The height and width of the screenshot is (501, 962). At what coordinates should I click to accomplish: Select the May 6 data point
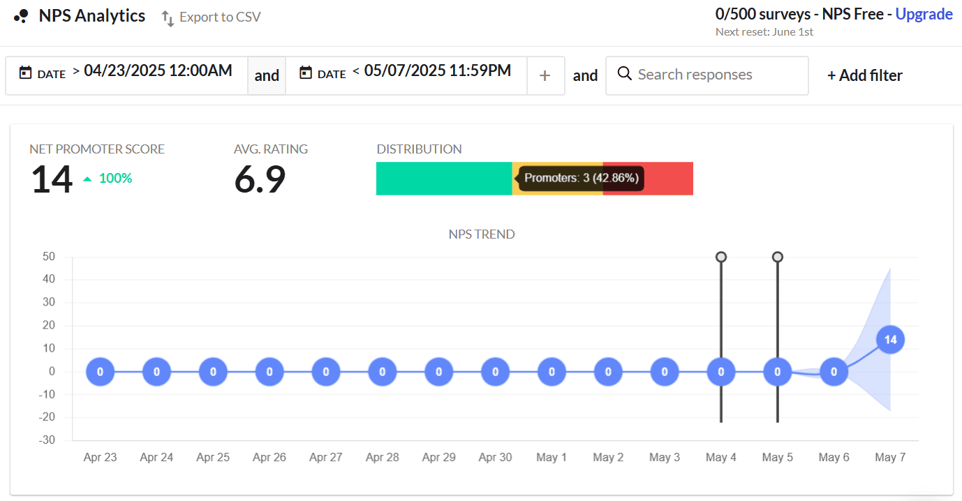pos(834,372)
